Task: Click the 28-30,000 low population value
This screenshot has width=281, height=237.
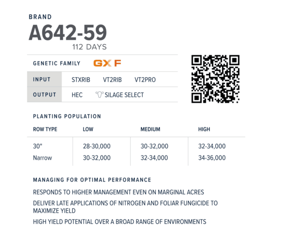Action: pyautogui.click(x=96, y=146)
